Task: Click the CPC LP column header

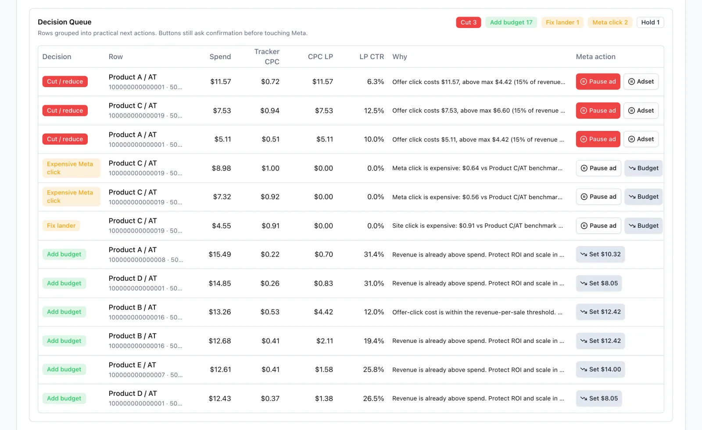Action: [x=320, y=57]
